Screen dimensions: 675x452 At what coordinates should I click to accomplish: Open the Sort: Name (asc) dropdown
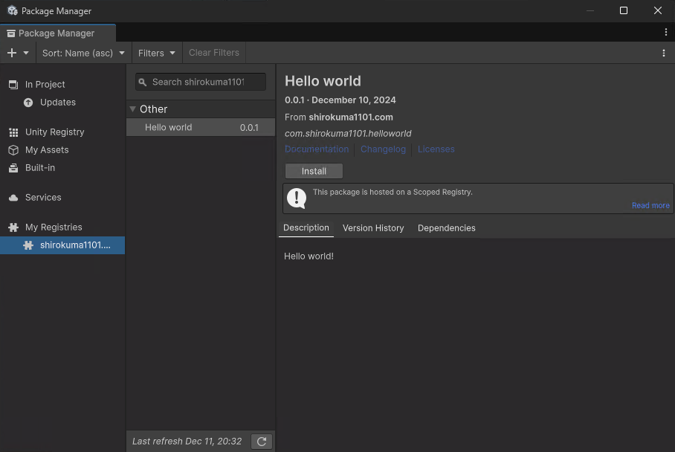(x=83, y=53)
